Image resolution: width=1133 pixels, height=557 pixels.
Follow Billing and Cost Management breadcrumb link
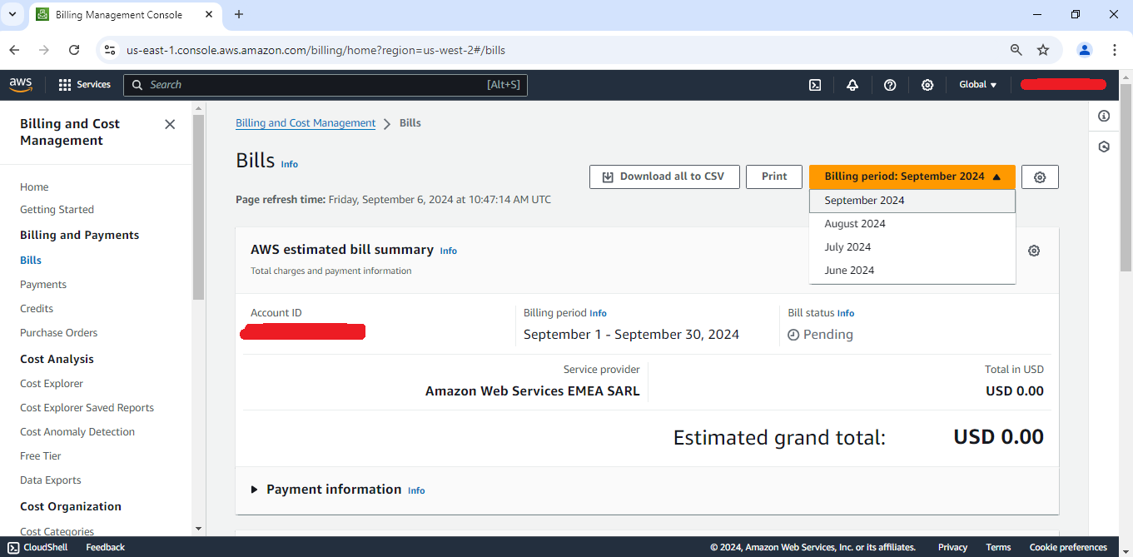pos(306,123)
